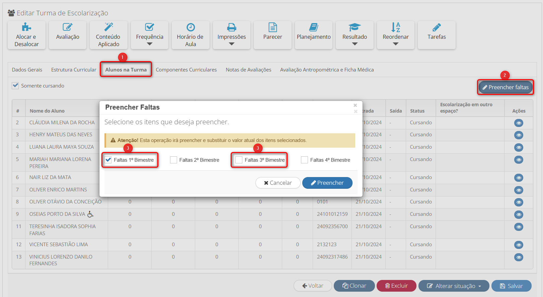
Task: Go to Notas de Avaliações tab
Action: [x=248, y=70]
